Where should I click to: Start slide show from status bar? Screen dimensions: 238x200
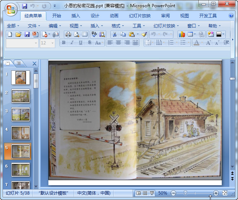152,193
